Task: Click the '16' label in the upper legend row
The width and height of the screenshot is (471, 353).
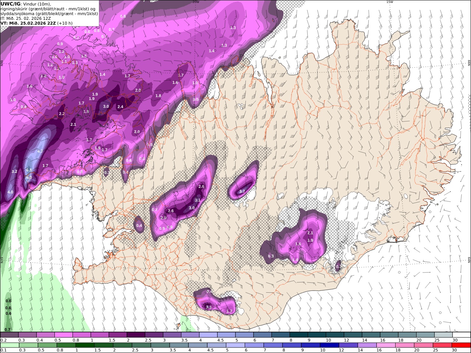Action: point(383,340)
